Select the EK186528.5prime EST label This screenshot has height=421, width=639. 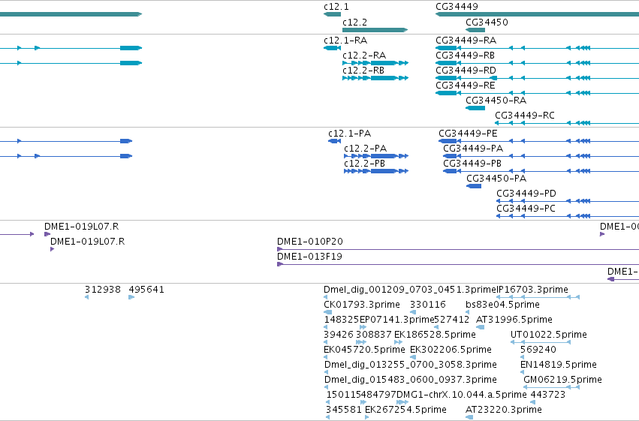pyautogui.click(x=435, y=335)
